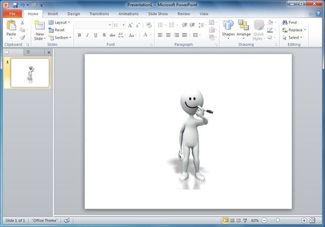This screenshot has height=227, width=325.
Task: Expand the Layout dropdown
Action: [59, 22]
